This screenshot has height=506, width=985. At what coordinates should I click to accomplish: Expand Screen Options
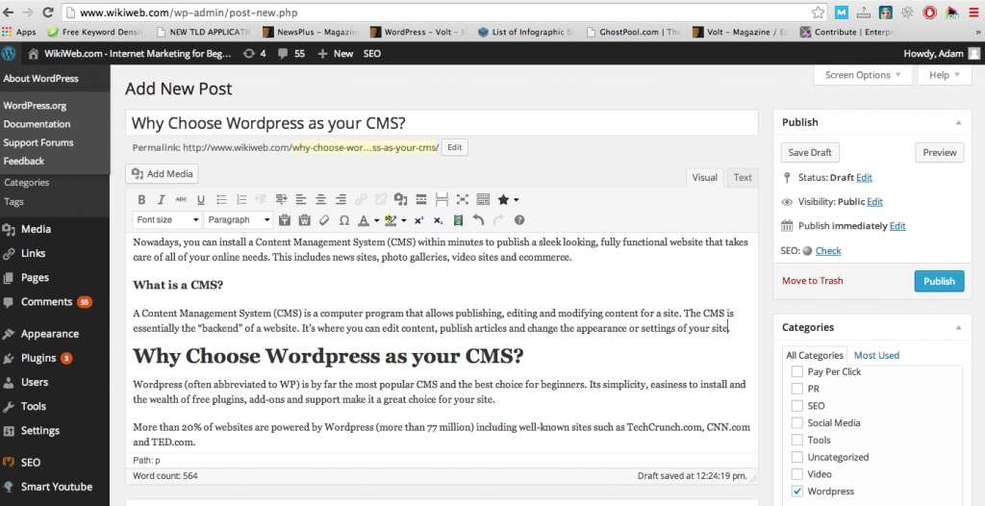pyautogui.click(x=863, y=75)
